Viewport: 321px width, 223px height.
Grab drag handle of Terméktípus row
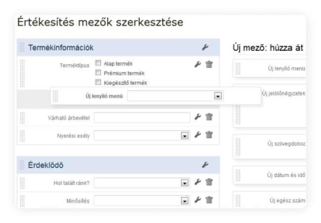[22, 74]
